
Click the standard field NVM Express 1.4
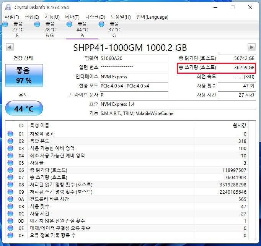[x=178, y=104]
